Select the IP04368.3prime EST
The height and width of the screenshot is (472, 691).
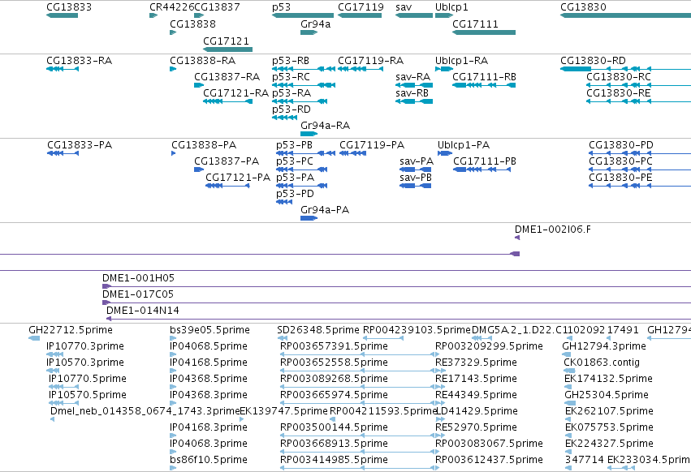click(x=173, y=403)
